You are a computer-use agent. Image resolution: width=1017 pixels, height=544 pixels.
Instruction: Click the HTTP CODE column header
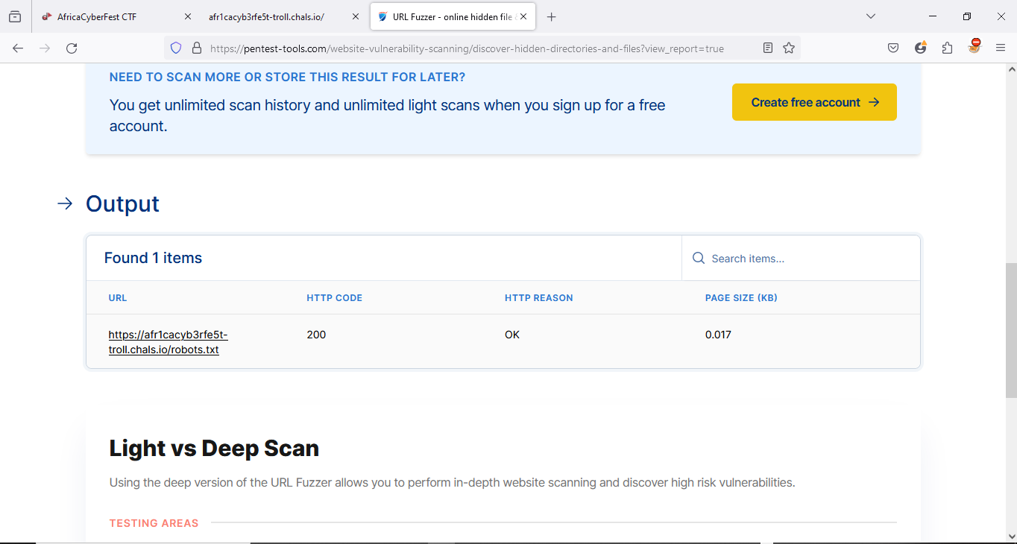tap(334, 298)
